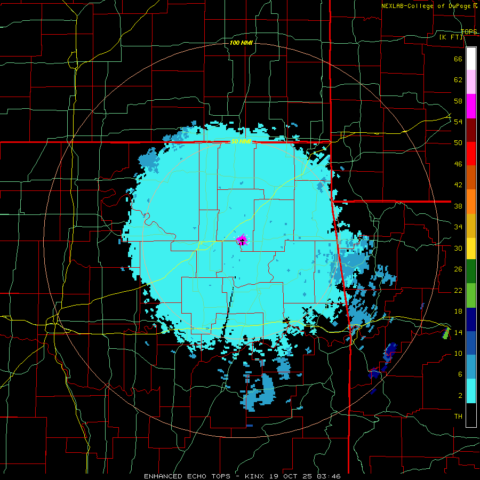Pick the gold legend color band
This screenshot has width=480, height=480.
click(471, 226)
